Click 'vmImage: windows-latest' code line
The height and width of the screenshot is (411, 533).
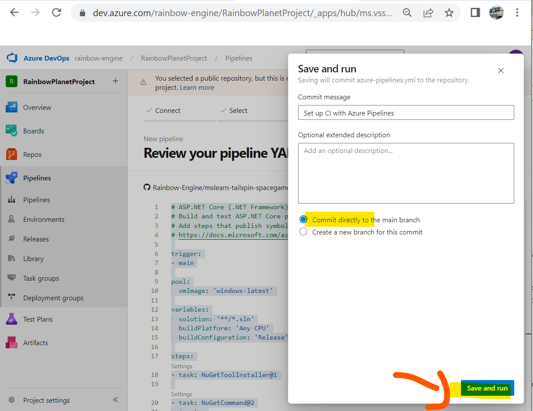(x=226, y=291)
